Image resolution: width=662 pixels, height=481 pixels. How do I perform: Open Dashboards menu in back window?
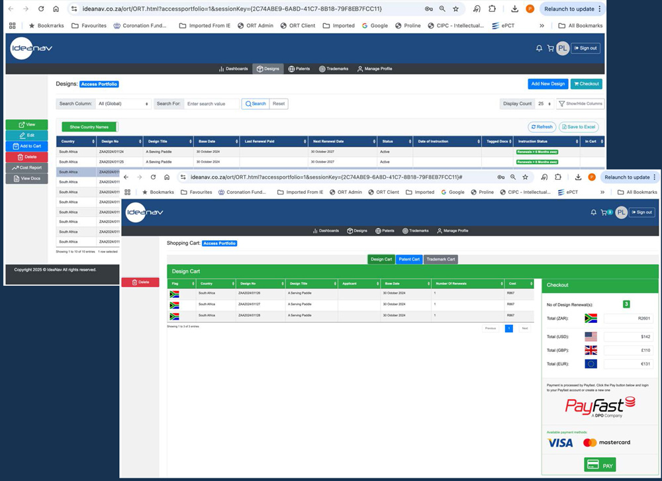point(234,69)
